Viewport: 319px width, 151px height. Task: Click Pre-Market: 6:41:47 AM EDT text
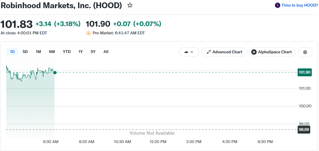tap(119, 33)
